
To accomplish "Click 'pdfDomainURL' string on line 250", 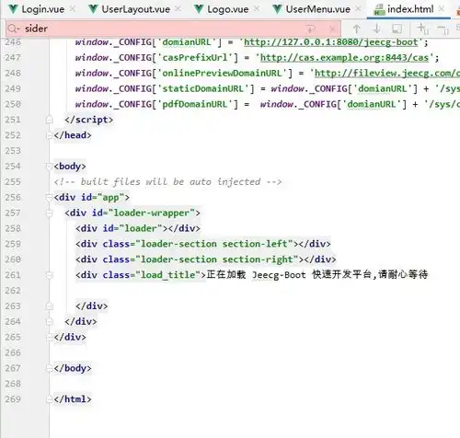I will [x=195, y=104].
